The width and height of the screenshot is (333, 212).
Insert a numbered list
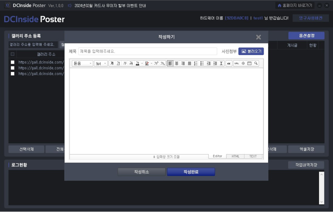tap(196, 63)
